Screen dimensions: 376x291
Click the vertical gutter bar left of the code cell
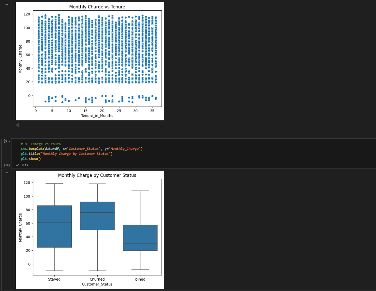click(x=12, y=153)
